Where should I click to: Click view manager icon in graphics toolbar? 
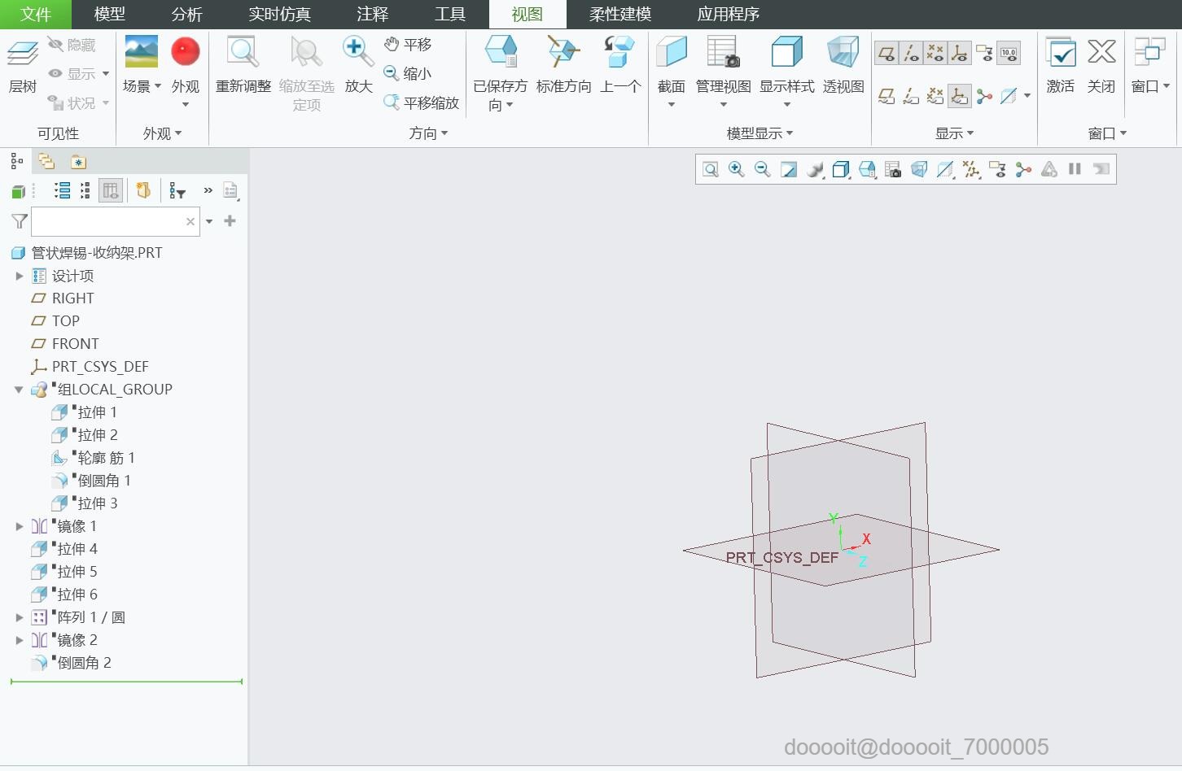pyautogui.click(x=893, y=169)
